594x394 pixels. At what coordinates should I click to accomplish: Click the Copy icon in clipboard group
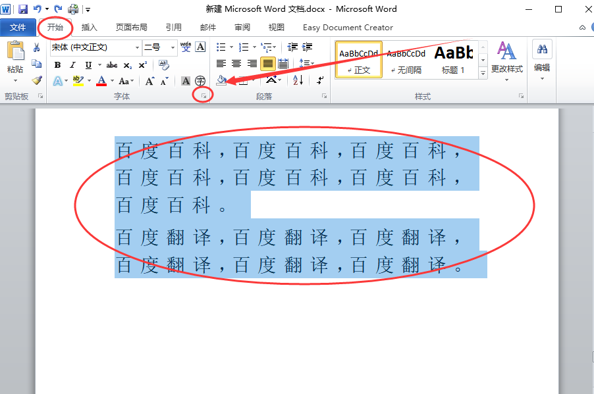[36, 64]
